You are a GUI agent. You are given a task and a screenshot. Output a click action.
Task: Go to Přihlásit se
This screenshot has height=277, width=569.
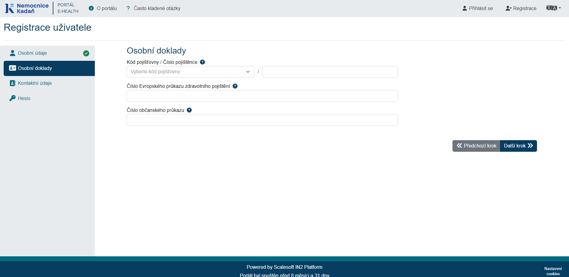coord(481,8)
